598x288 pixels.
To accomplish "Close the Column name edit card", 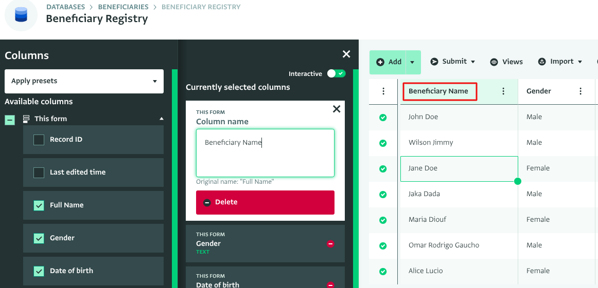I will click(x=337, y=109).
